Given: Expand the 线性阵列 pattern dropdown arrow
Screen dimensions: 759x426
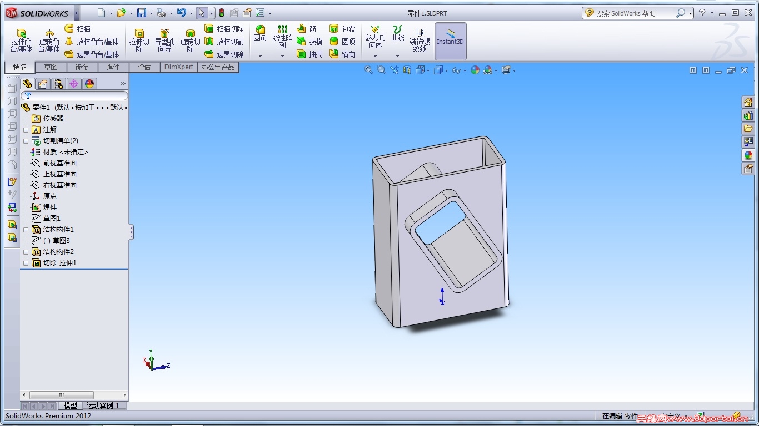Looking at the screenshot, I should click(282, 56).
